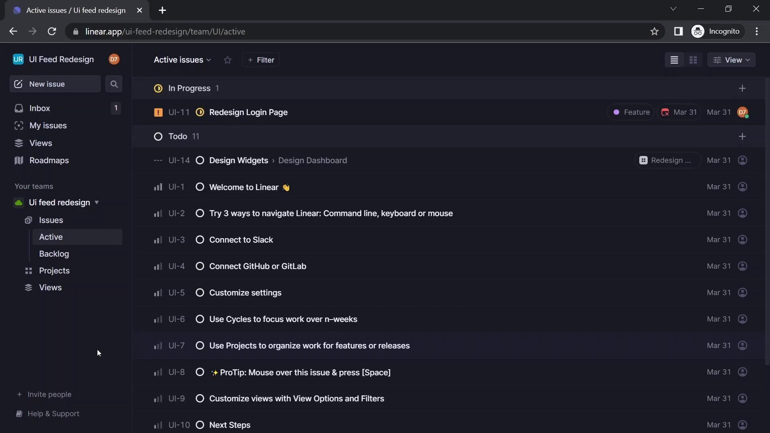Star the Active issues view as favorite

[227, 60]
